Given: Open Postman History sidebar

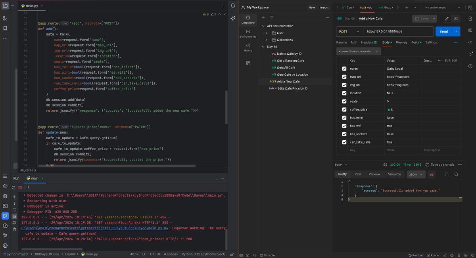Looking at the screenshot, I should (x=248, y=47).
